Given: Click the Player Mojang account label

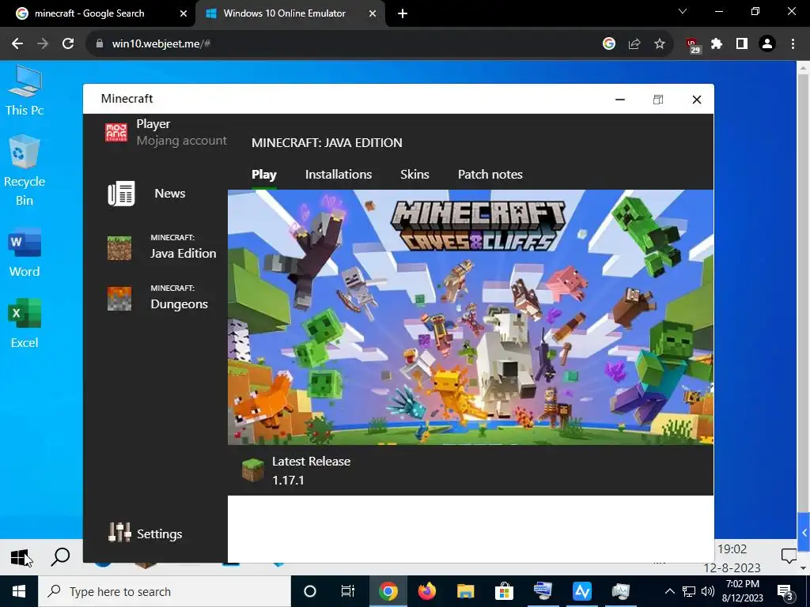Looking at the screenshot, I should pos(181,132).
